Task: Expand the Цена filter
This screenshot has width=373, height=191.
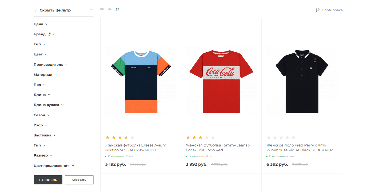Action: click(41, 24)
